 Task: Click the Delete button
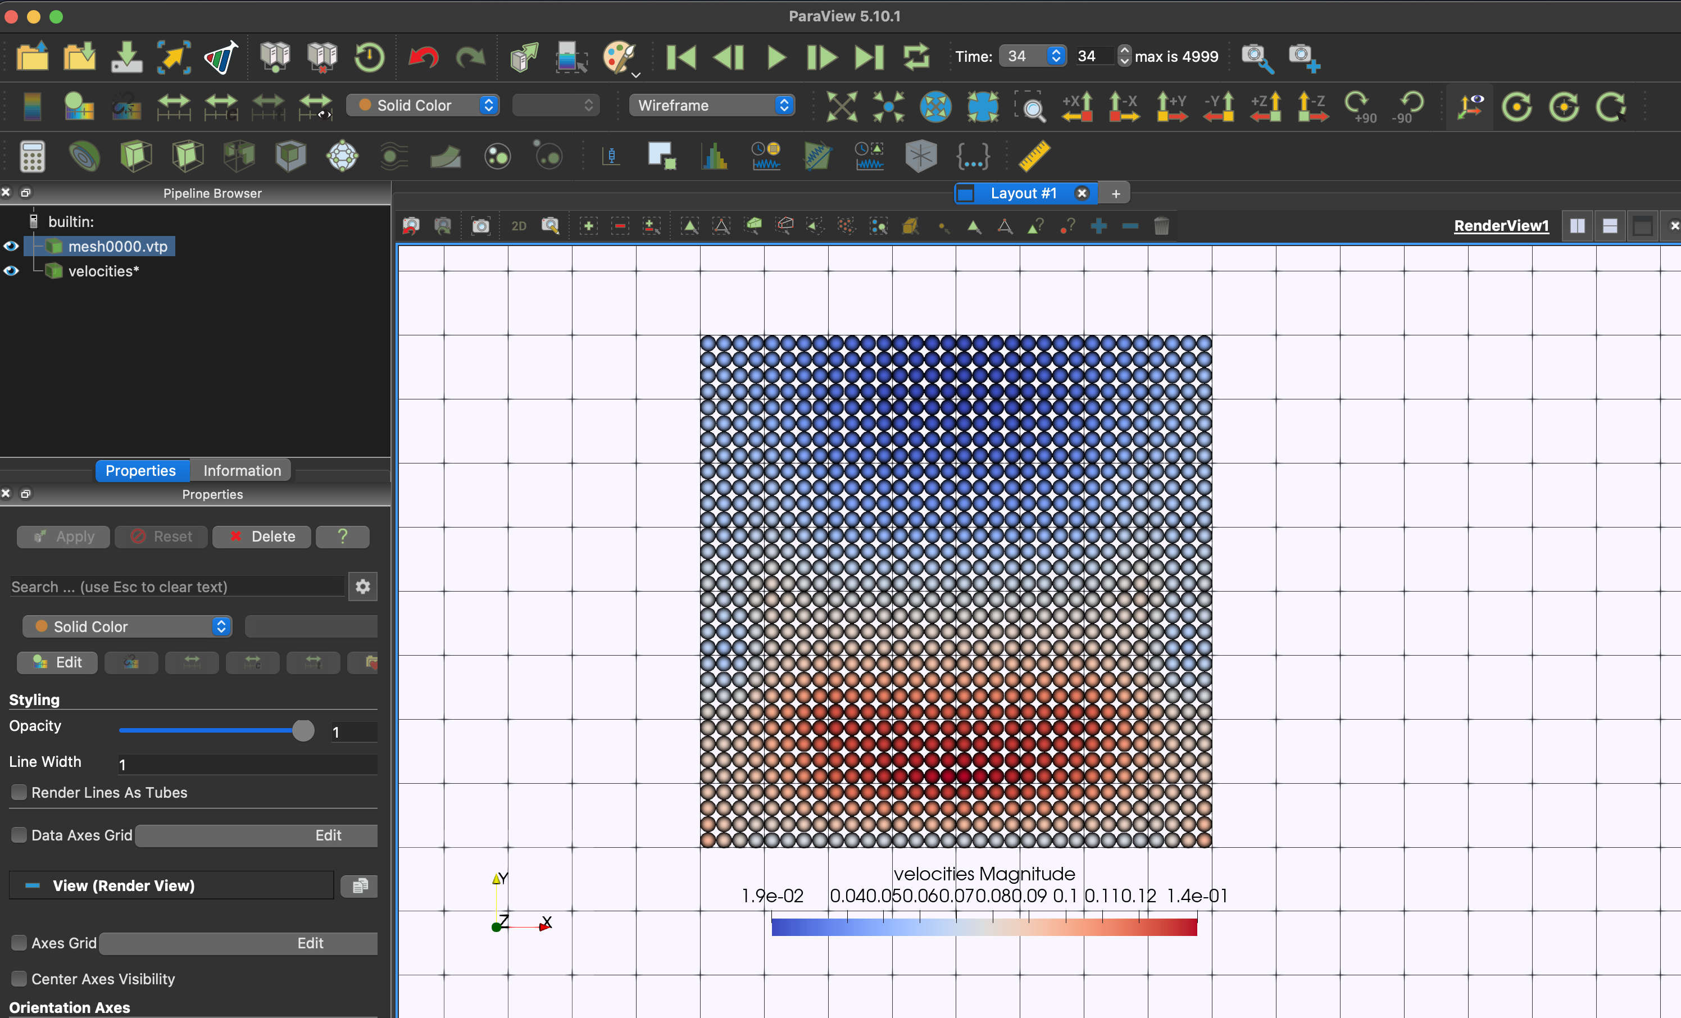pos(262,537)
